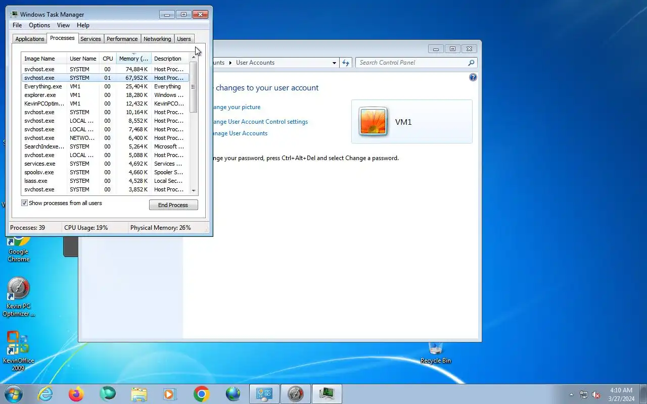
Task: Click refresh button beside address bar
Action: coord(346,63)
